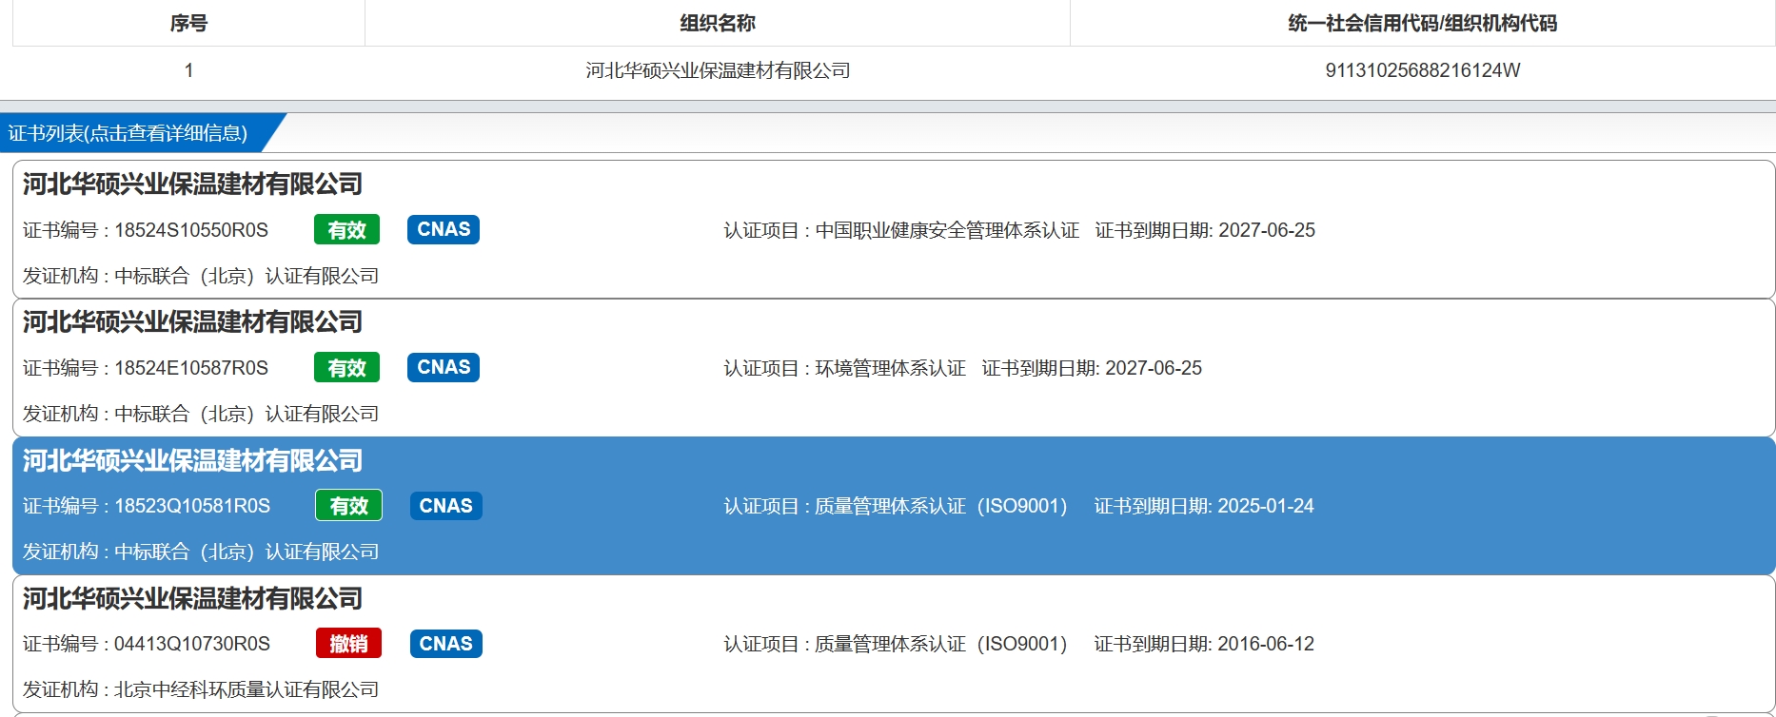The width and height of the screenshot is (1776, 717).
Task: Click expiry date 2025-01-24
Action: point(1266,506)
